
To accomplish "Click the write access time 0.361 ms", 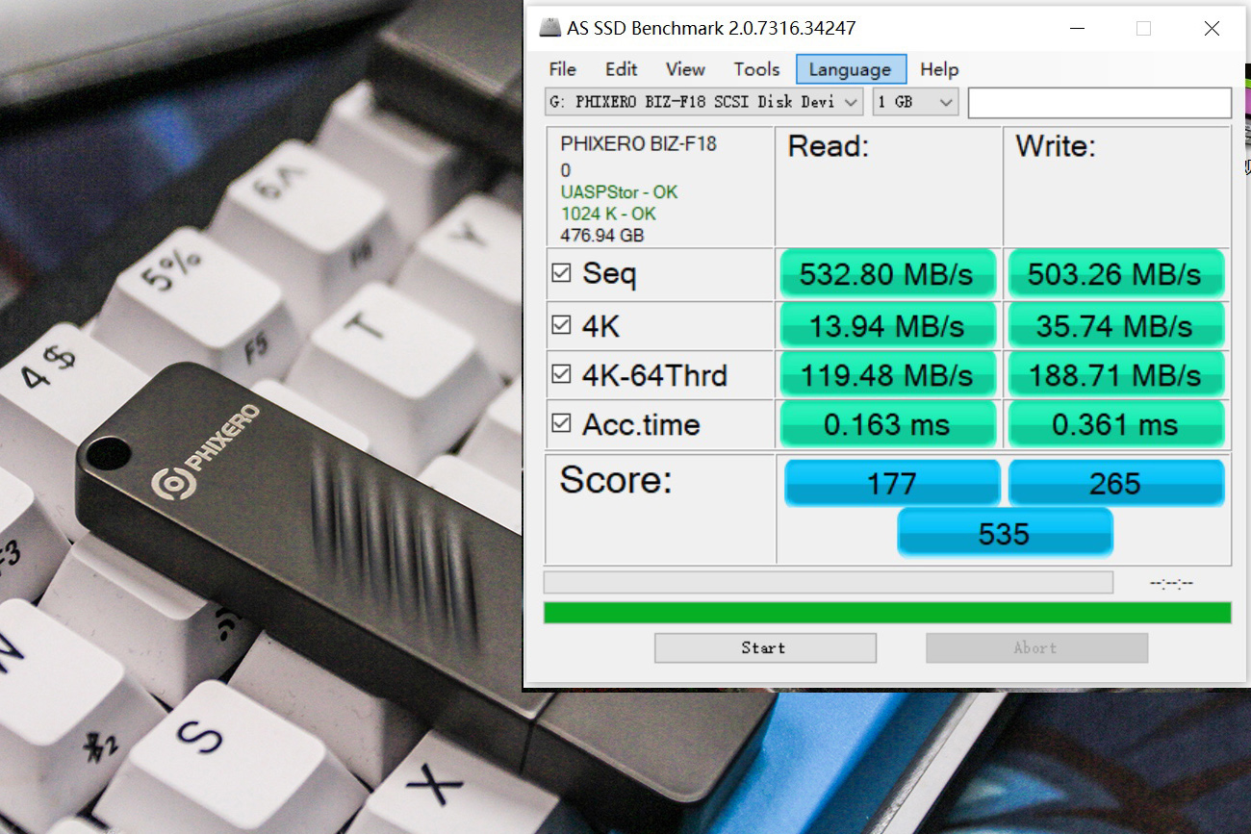I will coord(1115,424).
